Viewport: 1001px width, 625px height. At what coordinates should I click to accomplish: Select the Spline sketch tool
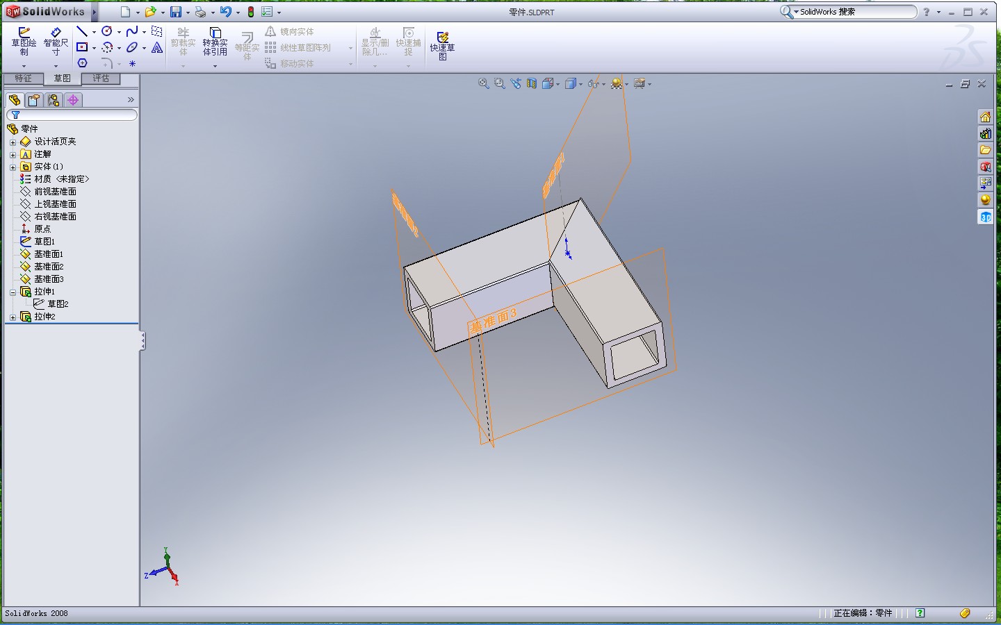point(132,31)
